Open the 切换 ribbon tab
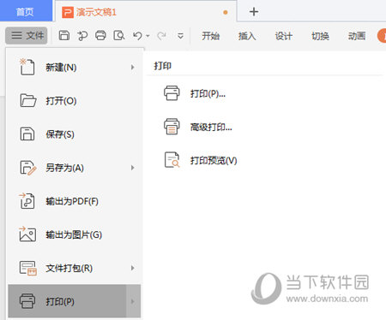This screenshot has width=386, height=320. pos(320,36)
